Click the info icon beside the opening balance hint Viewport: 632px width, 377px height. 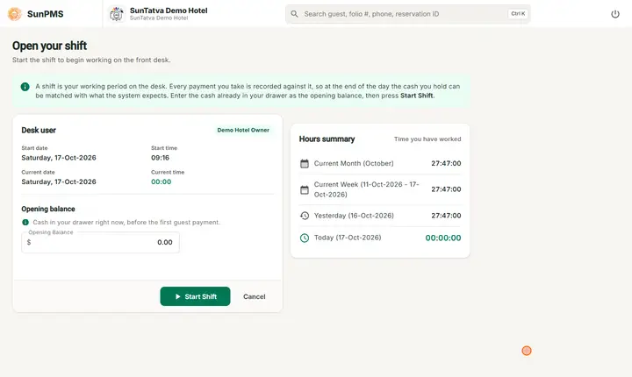pyautogui.click(x=25, y=223)
